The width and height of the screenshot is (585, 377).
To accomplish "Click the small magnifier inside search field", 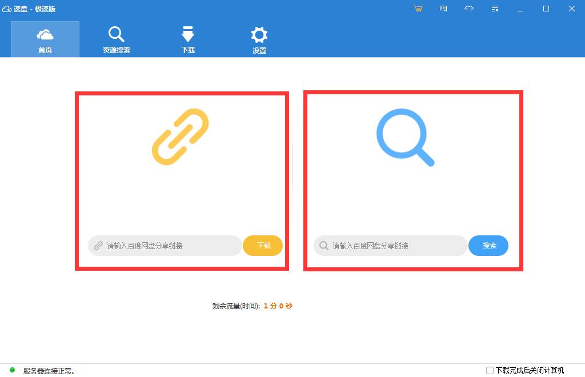I will (324, 246).
